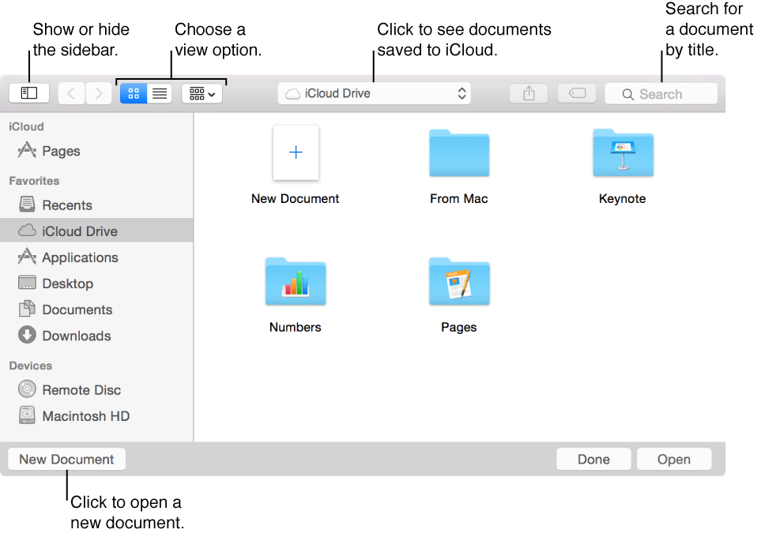Select the Keynote folder
757x537 pixels.
tap(623, 152)
